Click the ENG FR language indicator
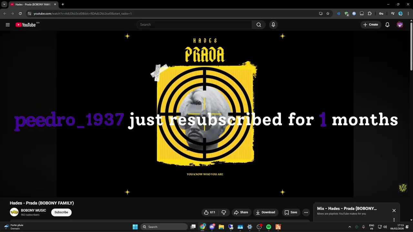The width and height of the screenshot is (413, 232). click(x=371, y=227)
